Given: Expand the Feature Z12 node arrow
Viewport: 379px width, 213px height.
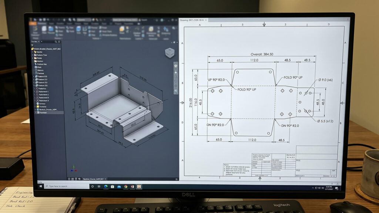Looking at the screenshot, I should [34, 80].
